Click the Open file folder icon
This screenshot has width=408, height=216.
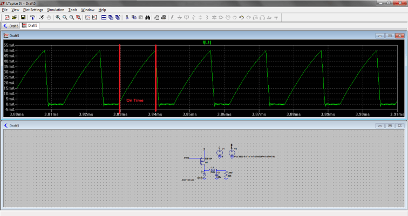tap(15, 17)
